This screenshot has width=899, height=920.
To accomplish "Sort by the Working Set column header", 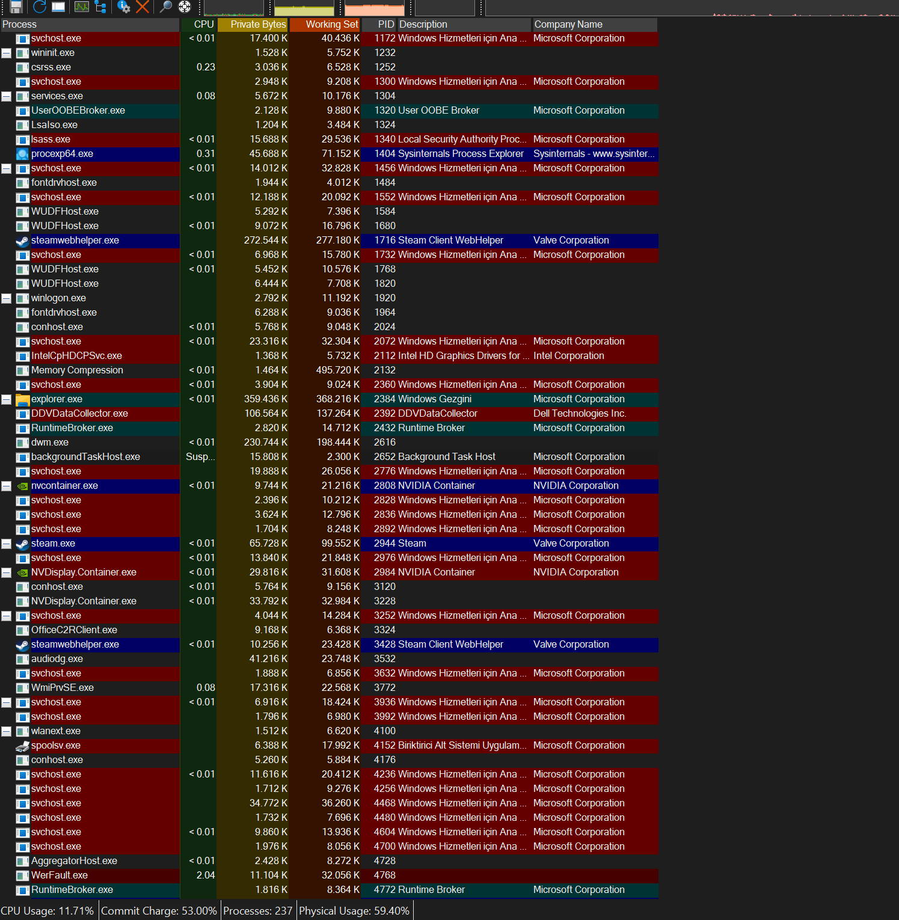I will pyautogui.click(x=325, y=25).
